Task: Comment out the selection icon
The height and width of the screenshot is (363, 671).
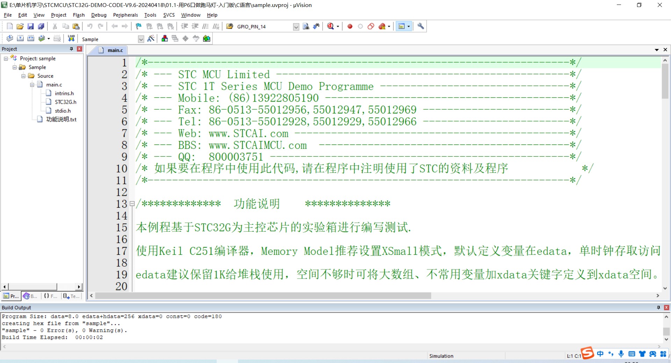Action: (x=205, y=26)
